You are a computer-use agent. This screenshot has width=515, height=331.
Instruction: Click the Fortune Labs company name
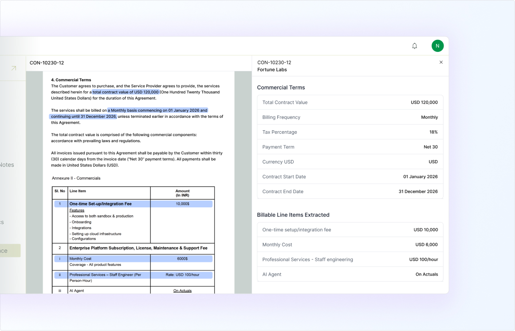pyautogui.click(x=272, y=70)
